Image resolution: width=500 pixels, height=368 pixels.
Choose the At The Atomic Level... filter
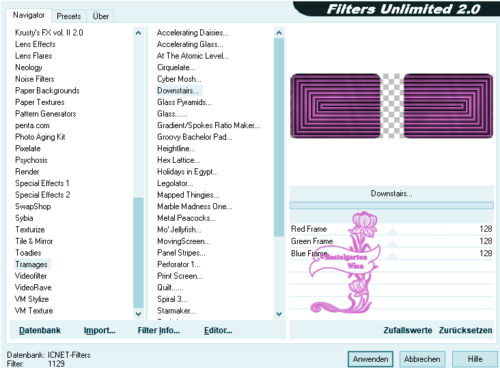[193, 56]
